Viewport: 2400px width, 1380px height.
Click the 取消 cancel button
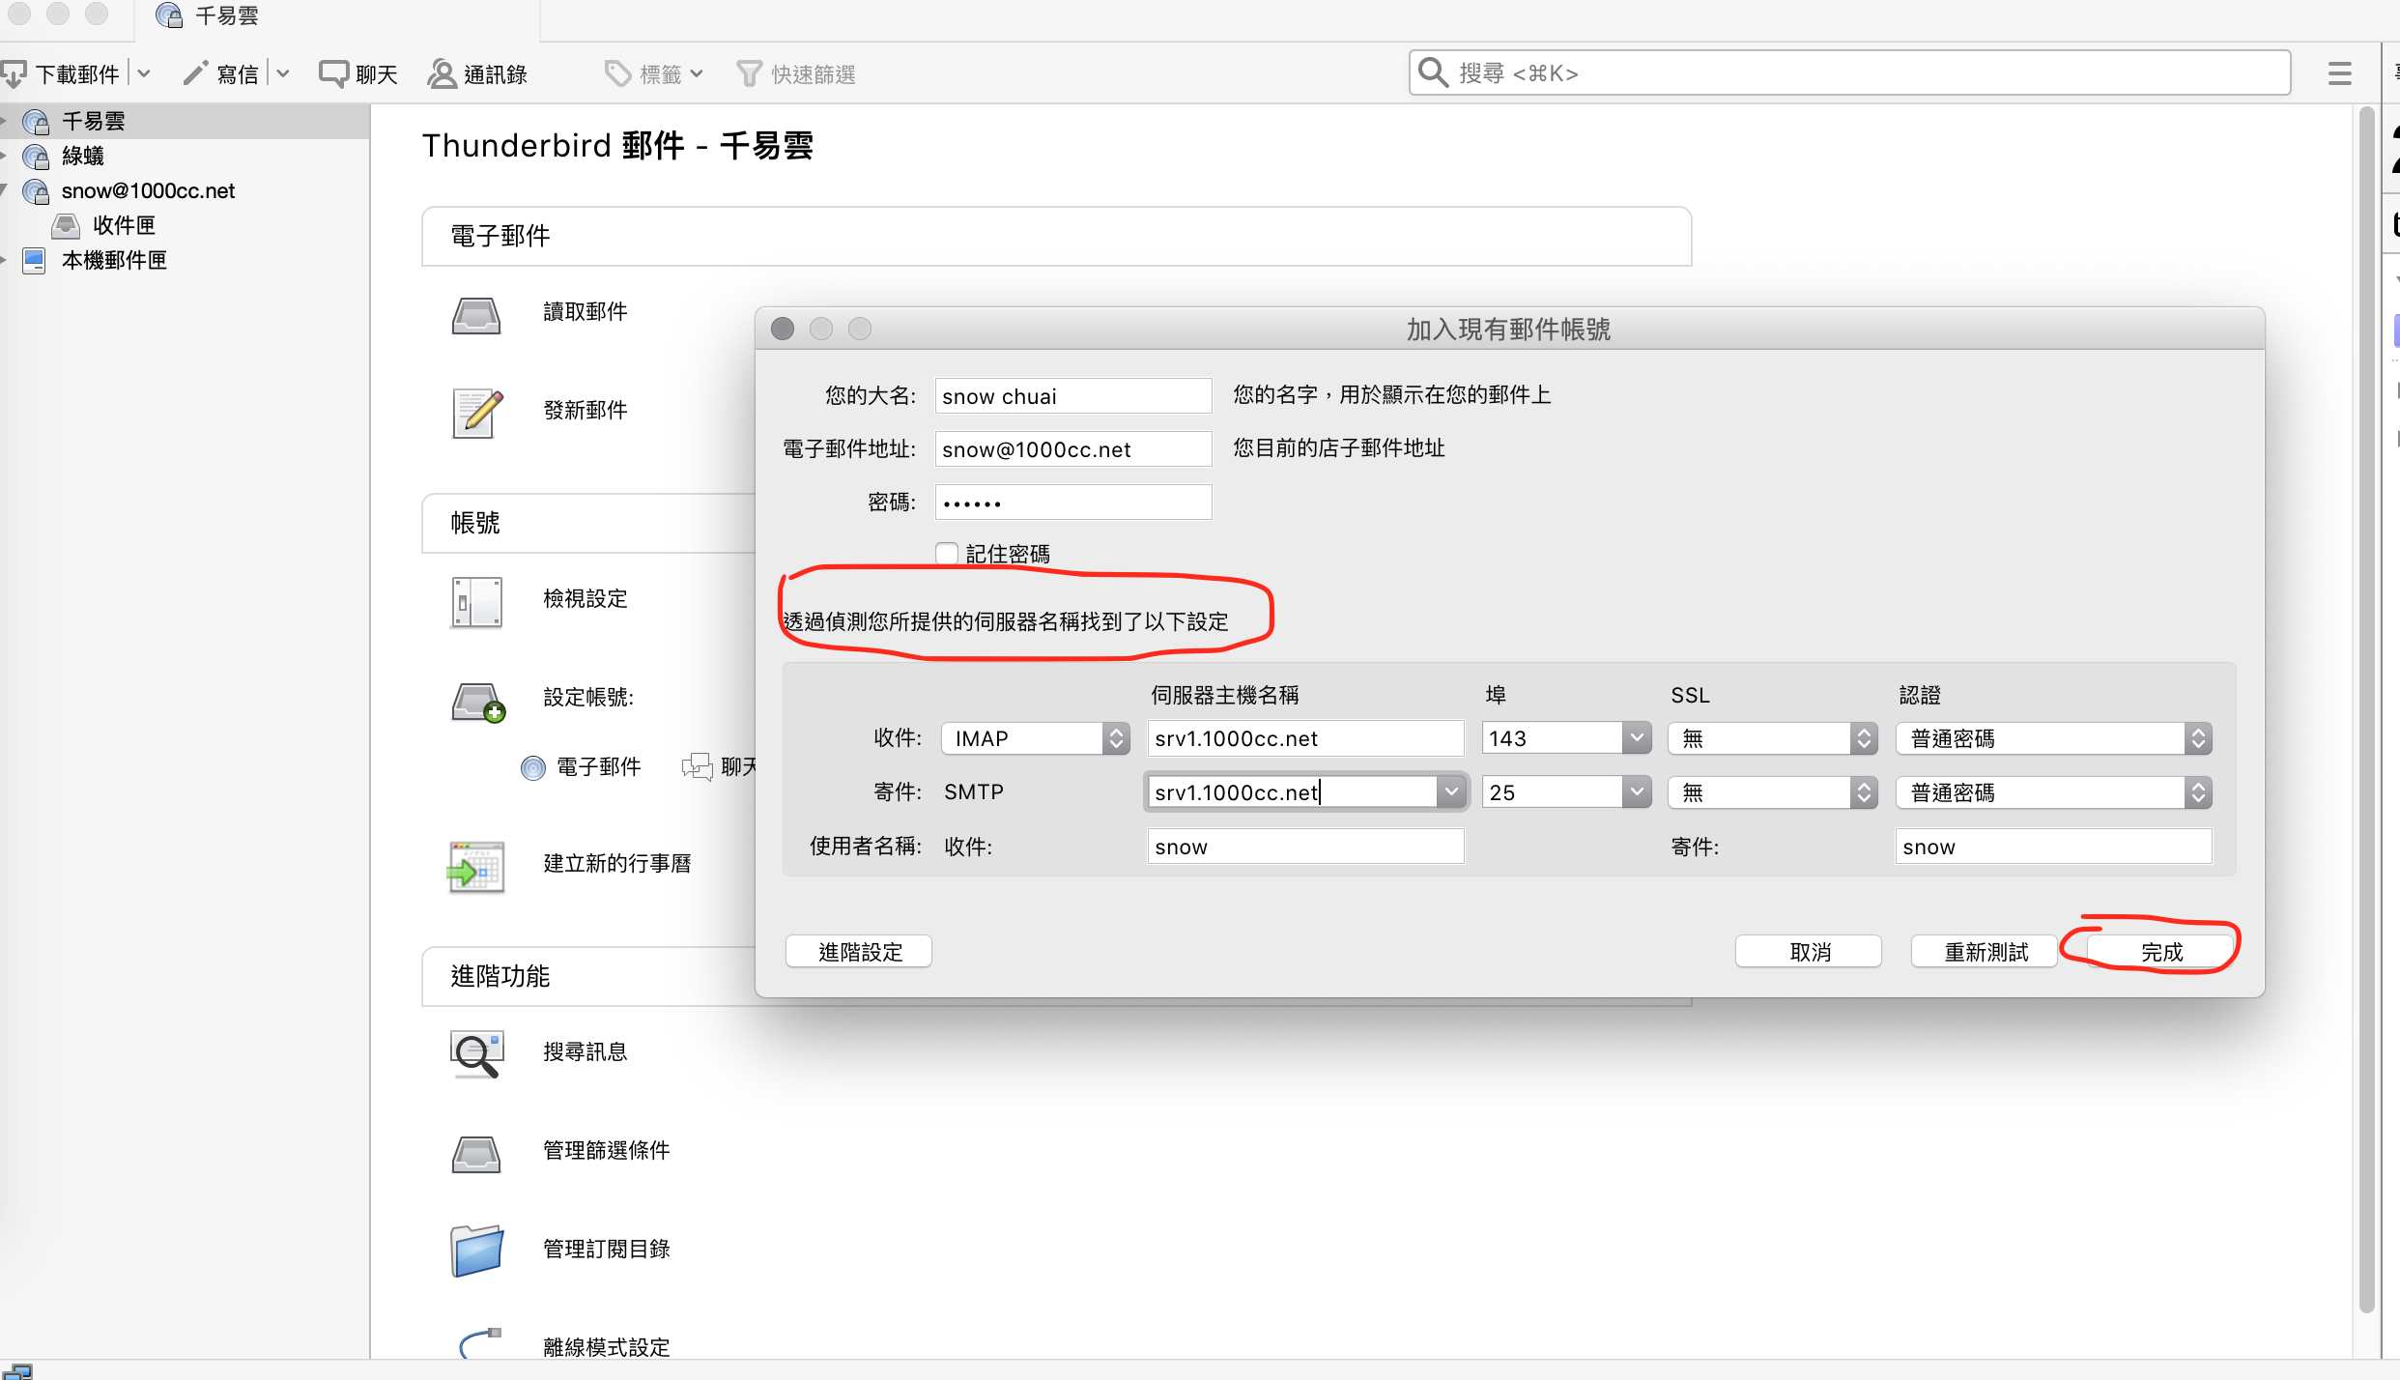click(x=1809, y=952)
